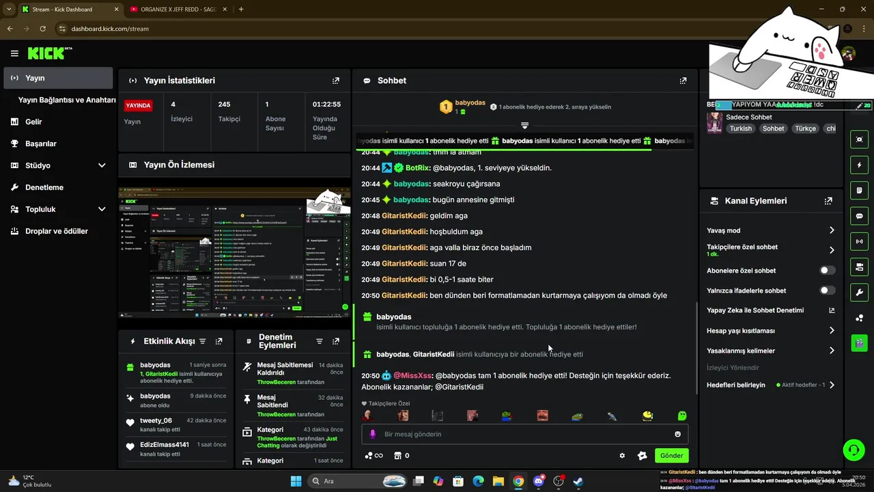874x492 pixels.
Task: Pop out the Etkinlik Akışı panel
Action: pyautogui.click(x=218, y=341)
